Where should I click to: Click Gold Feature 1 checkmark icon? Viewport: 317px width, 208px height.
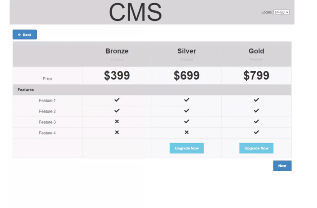(x=256, y=100)
